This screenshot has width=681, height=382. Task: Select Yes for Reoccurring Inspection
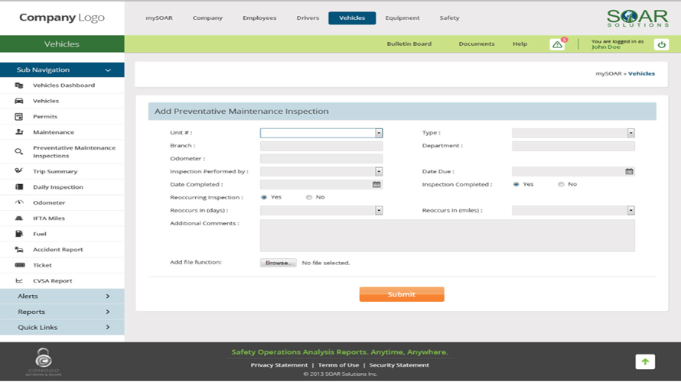[x=265, y=198]
